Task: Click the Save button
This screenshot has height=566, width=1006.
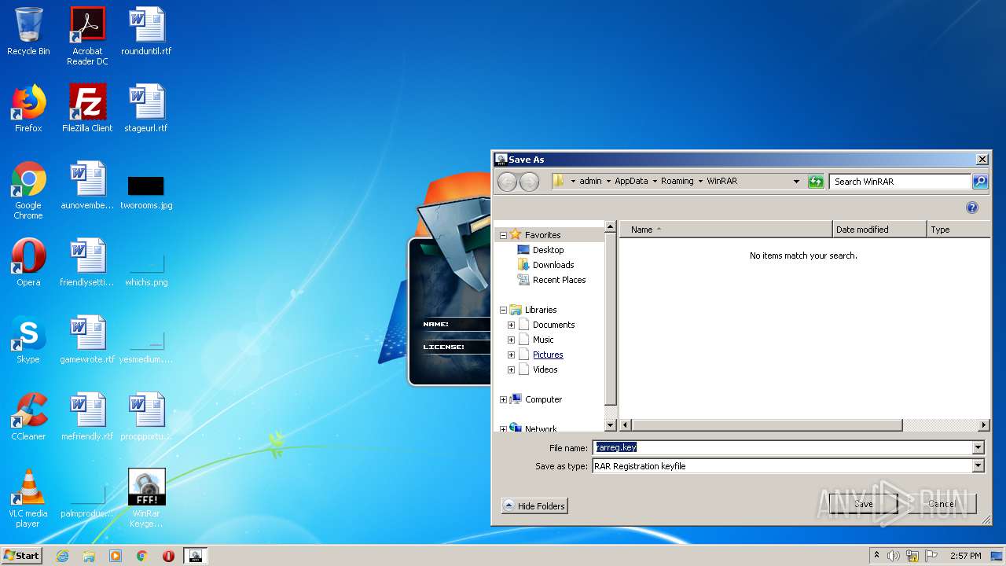Action: tap(864, 504)
